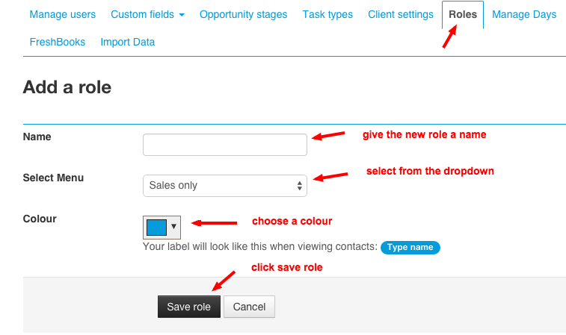The height and width of the screenshot is (335, 566).
Task: Switch to Client settings tab
Action: (x=400, y=15)
